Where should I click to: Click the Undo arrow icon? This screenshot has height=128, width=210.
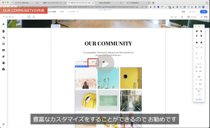tap(172, 17)
